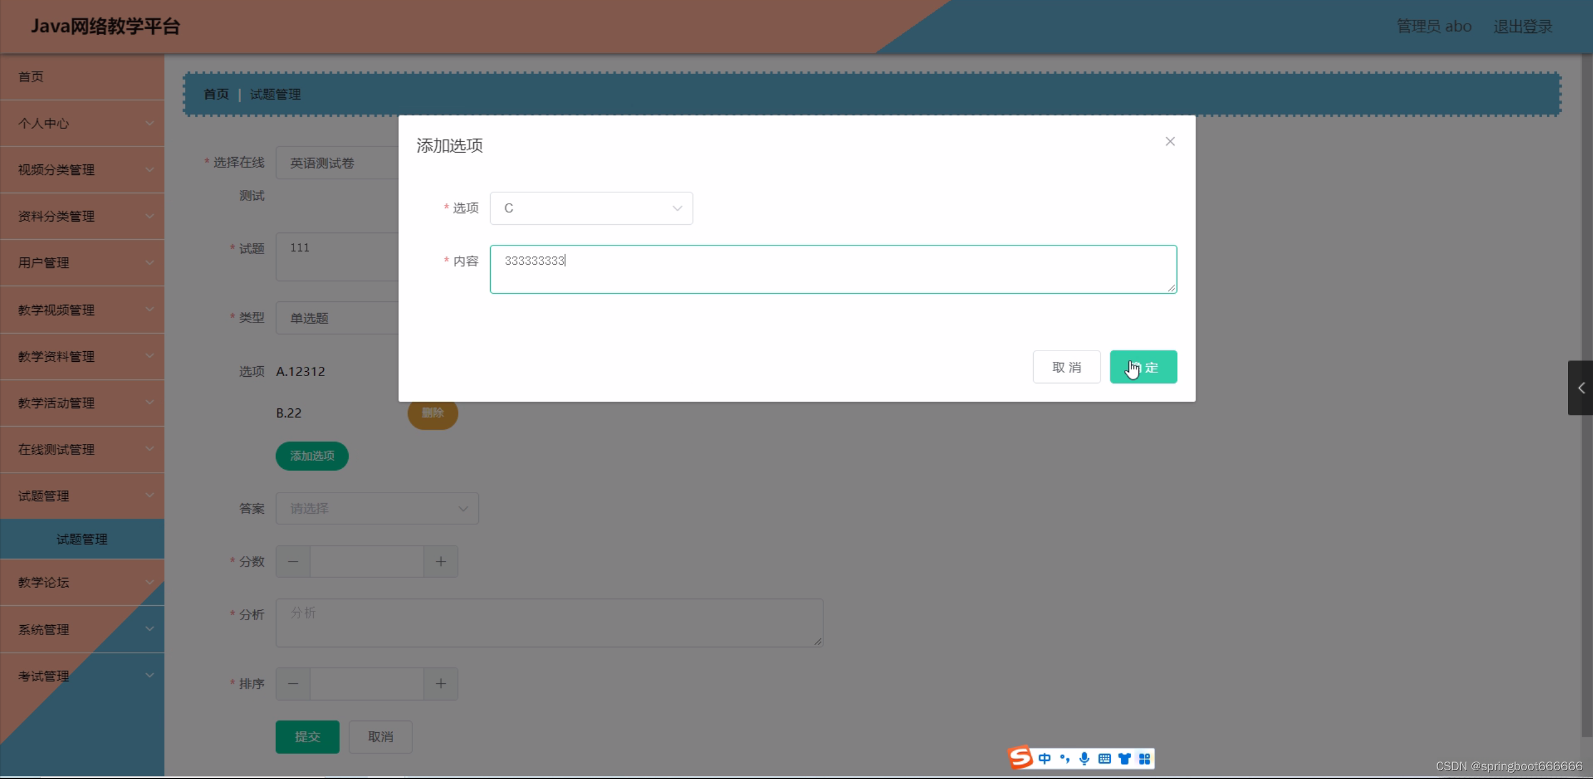Select the 试题管理 submenu item
The height and width of the screenshot is (779, 1593).
[82, 539]
